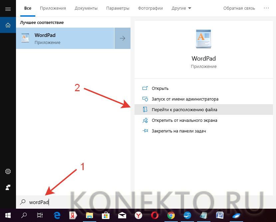276x222 pixels.
Task: Open the three-dot options menu
Action: [266, 8]
